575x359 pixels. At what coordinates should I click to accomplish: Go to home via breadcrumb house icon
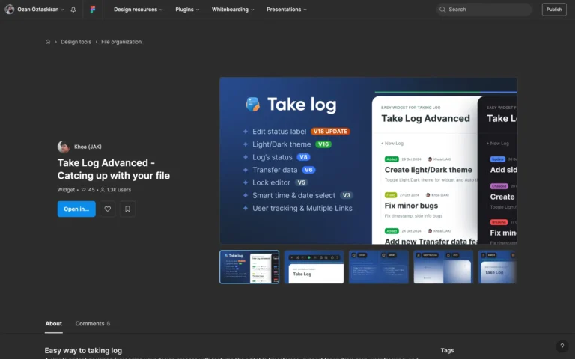tap(48, 42)
